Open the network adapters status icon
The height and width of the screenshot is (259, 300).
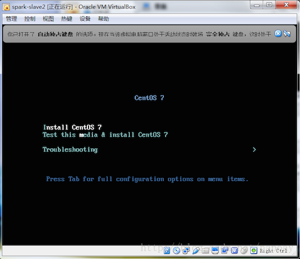pos(186,250)
